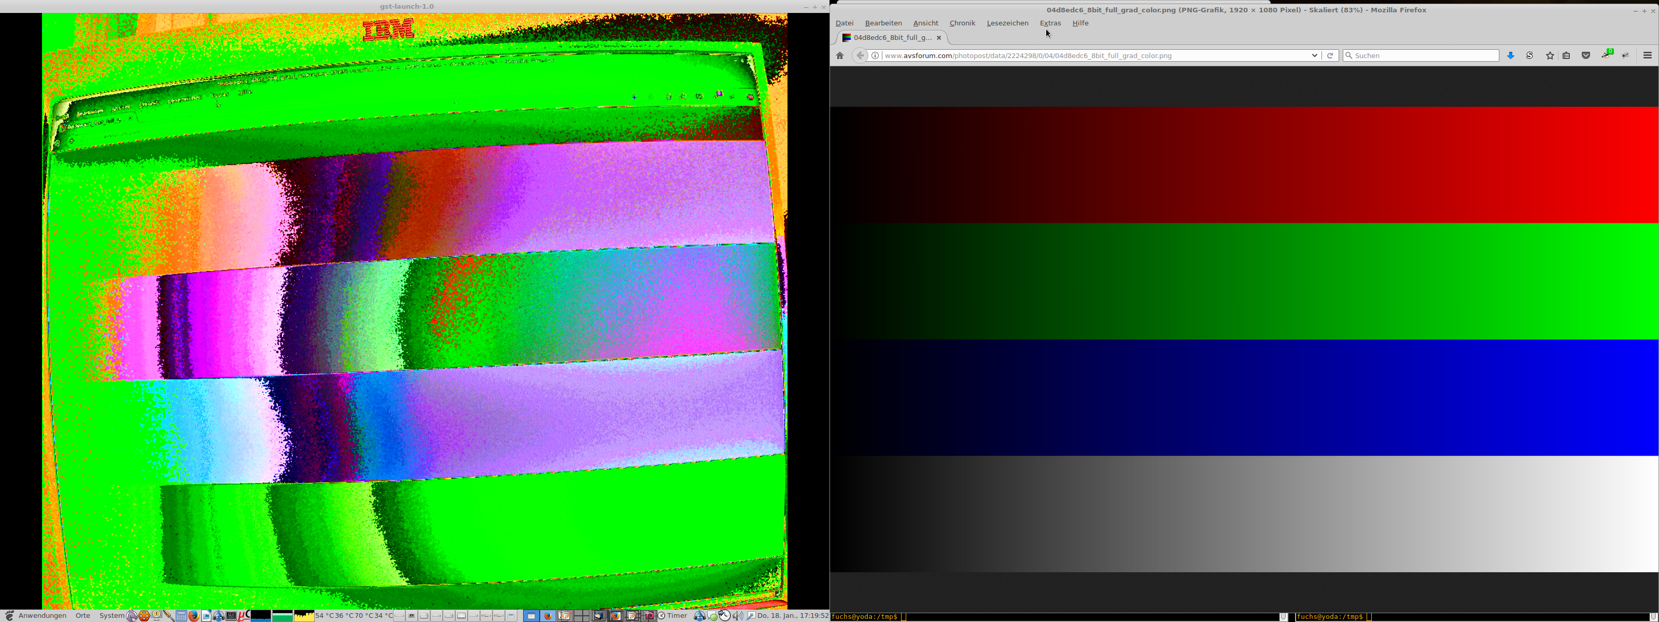Open the Chronik menu
This screenshot has width=1659, height=622.
(x=962, y=23)
